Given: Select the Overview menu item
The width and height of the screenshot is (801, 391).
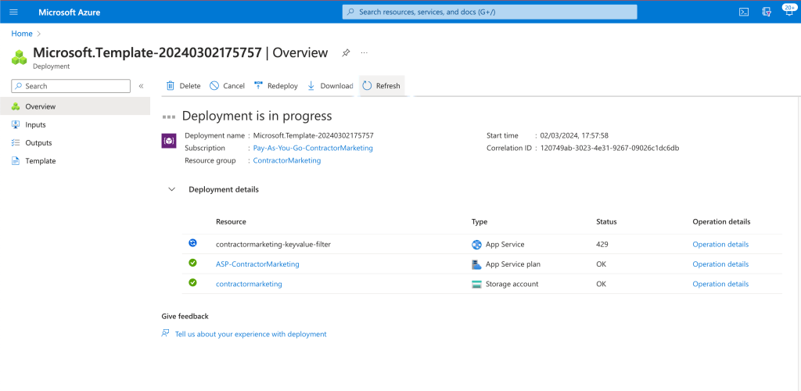Looking at the screenshot, I should click(75, 106).
